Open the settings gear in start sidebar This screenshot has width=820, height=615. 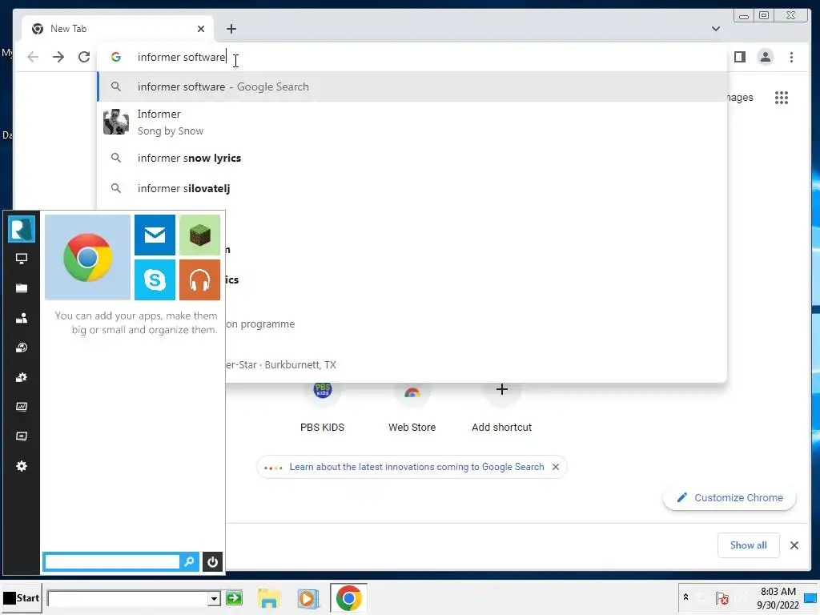pyautogui.click(x=22, y=466)
